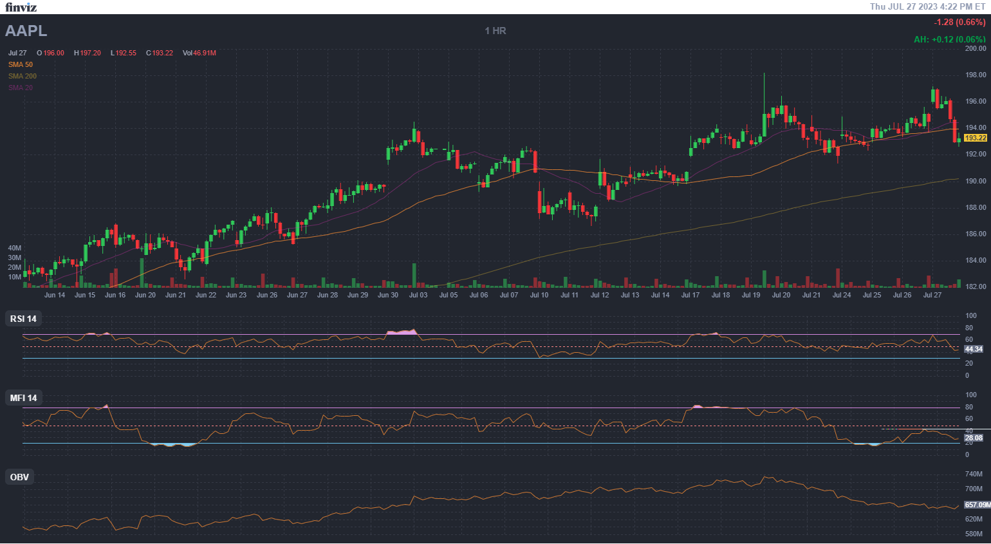Click the 1 HR timeframe label

495,31
